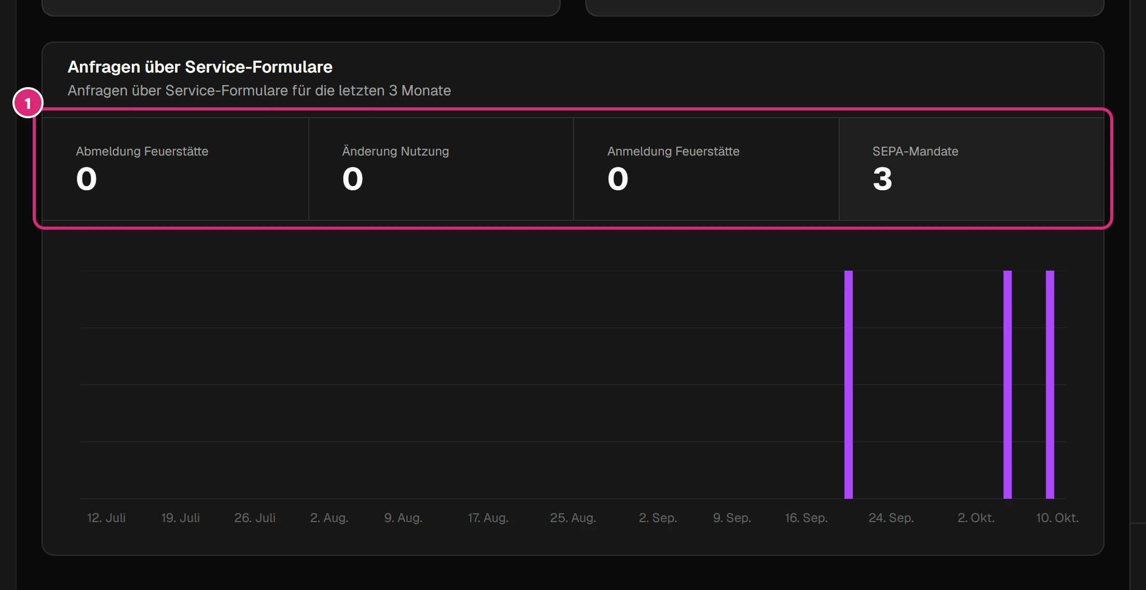Click the 9. Aug. axis label

point(403,518)
